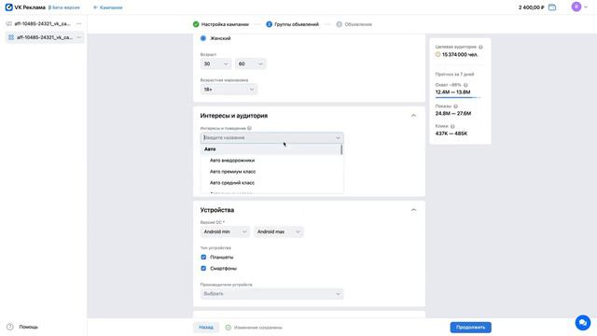
Task: Open the wallet balance icon
Action: [552, 7]
